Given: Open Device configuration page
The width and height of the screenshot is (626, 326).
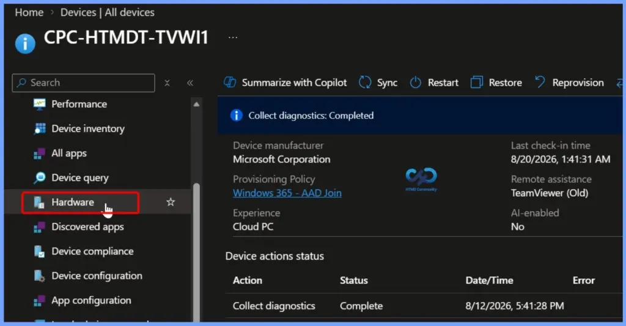Looking at the screenshot, I should pyautogui.click(x=97, y=276).
